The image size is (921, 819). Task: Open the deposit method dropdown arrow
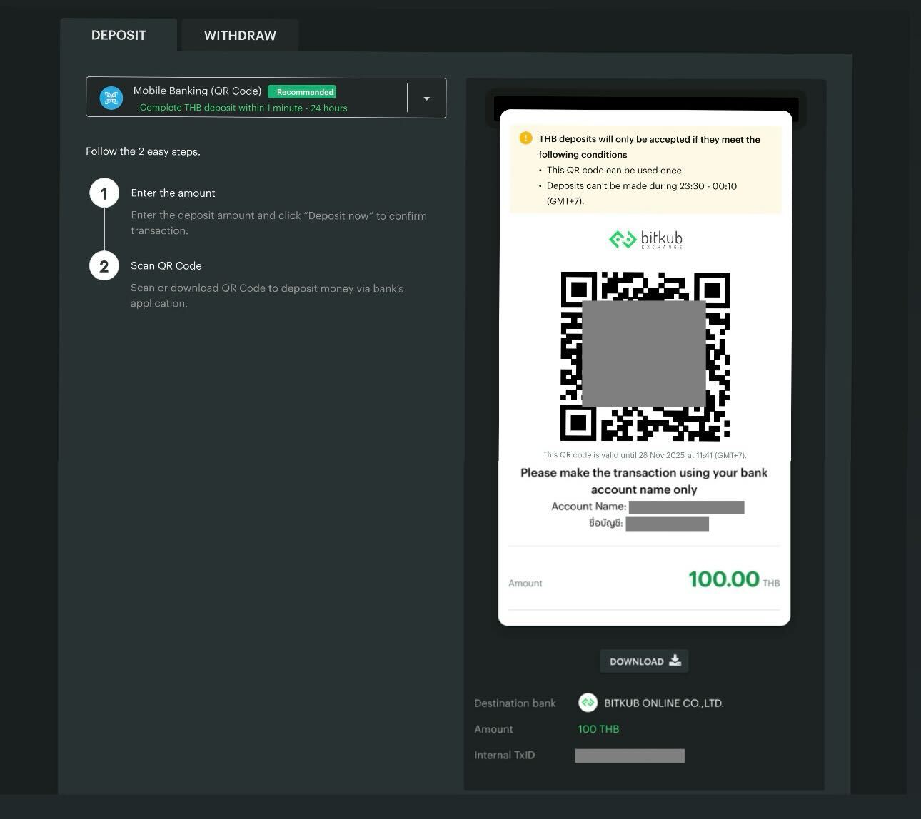click(x=426, y=98)
